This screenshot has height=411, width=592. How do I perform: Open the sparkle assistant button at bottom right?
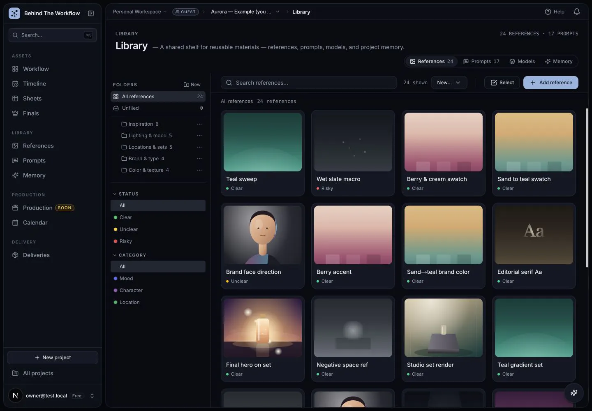pyautogui.click(x=574, y=393)
